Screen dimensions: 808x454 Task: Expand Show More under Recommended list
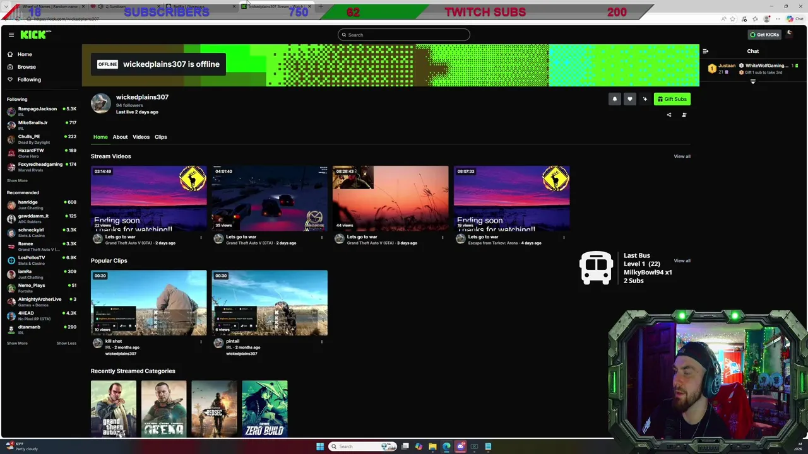tap(17, 343)
